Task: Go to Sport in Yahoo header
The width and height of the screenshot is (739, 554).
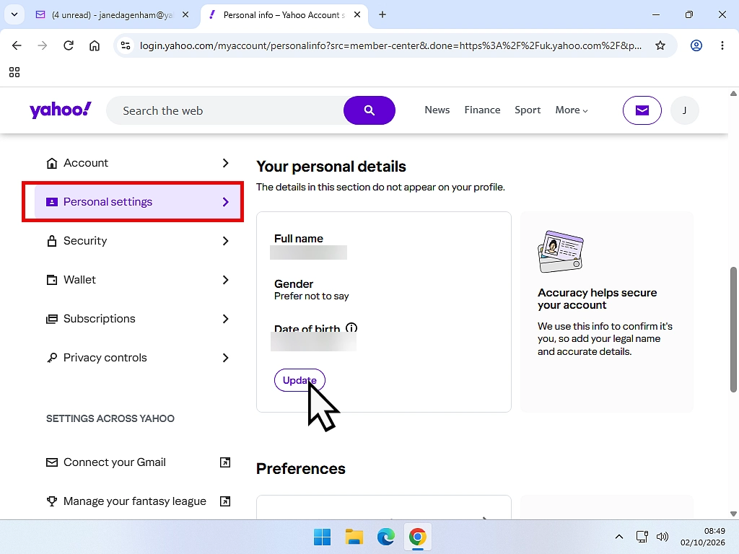Action: point(528,110)
